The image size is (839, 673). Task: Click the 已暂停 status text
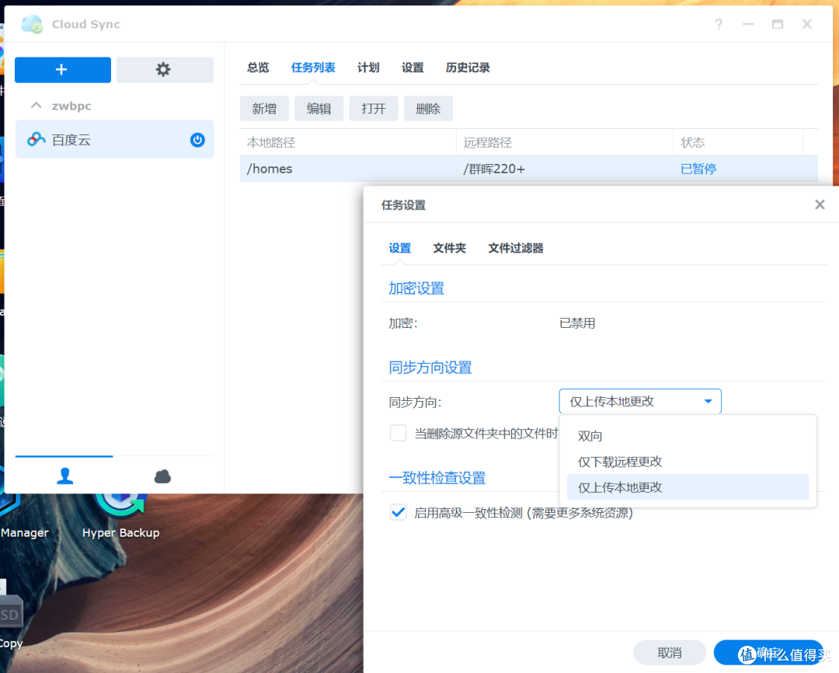[698, 169]
